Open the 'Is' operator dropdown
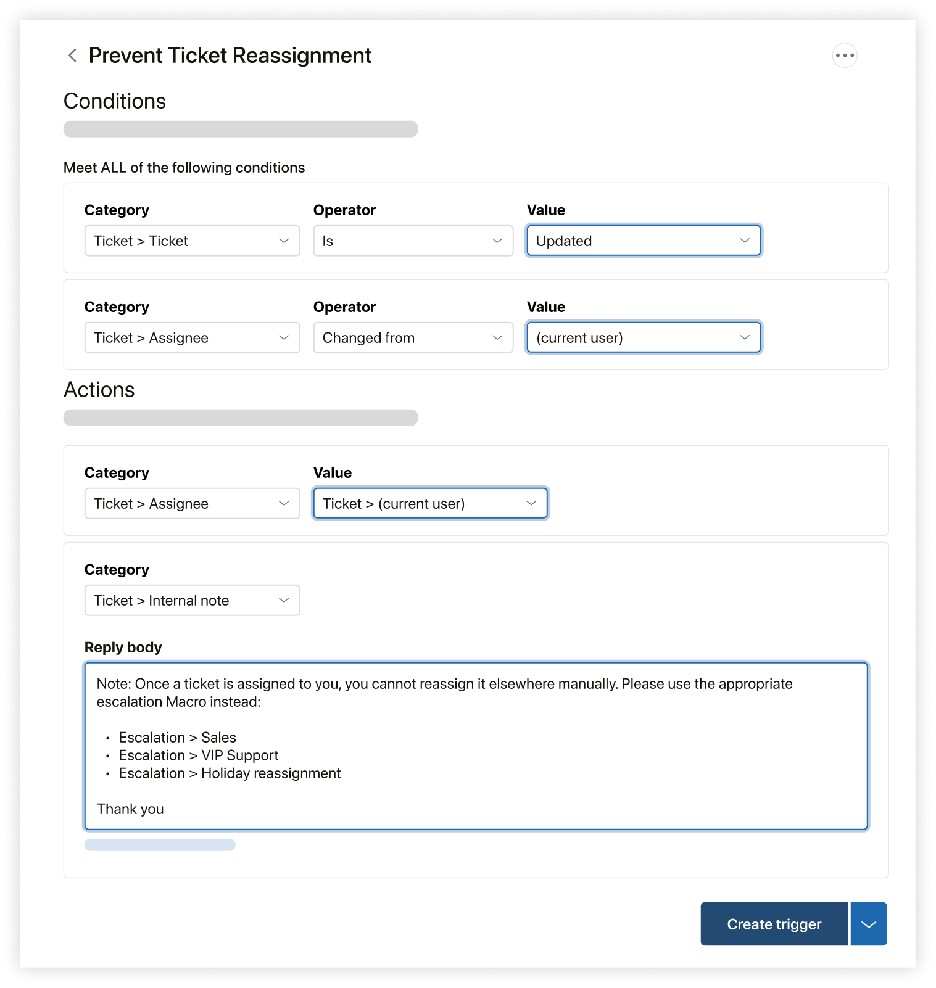936x988 pixels. coord(412,241)
